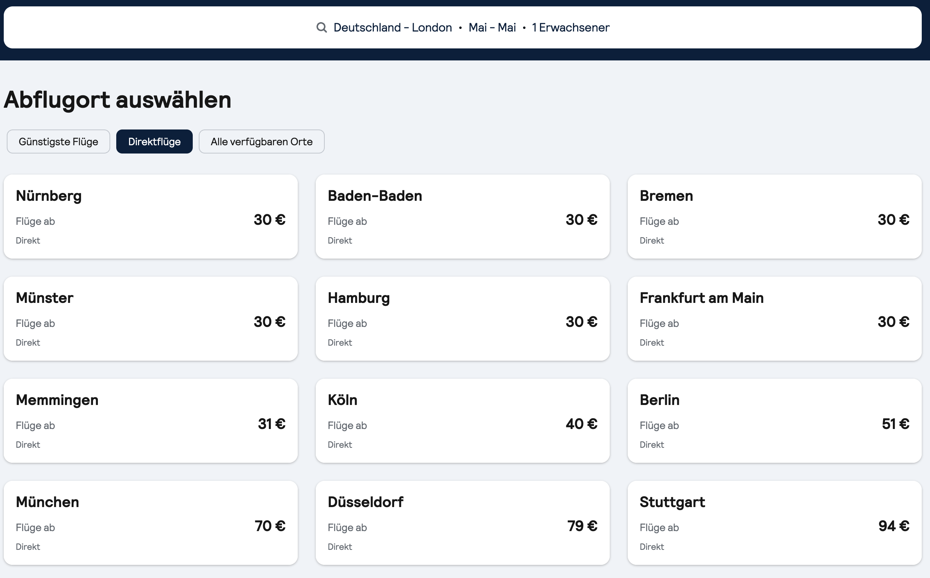Switch to Alle verfügbaren Orte
The height and width of the screenshot is (578, 930).
pos(262,141)
